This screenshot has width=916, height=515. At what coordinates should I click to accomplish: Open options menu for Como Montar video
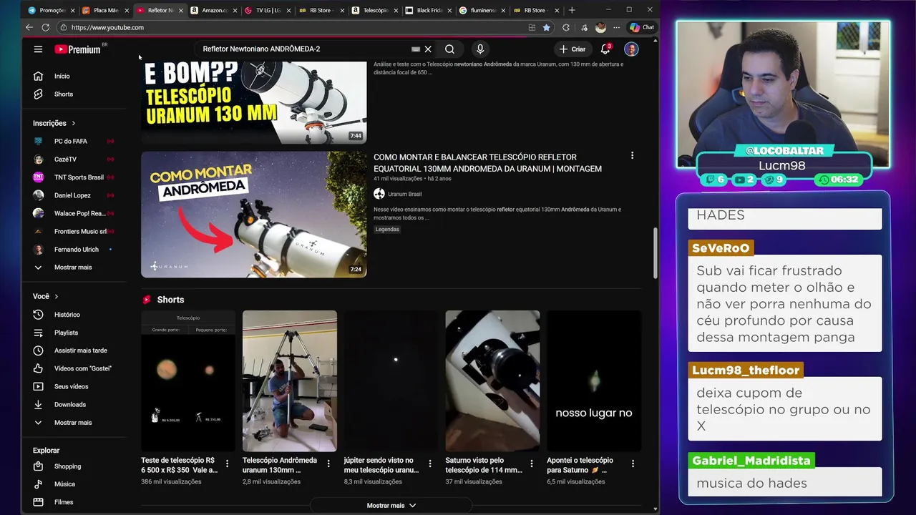click(632, 155)
